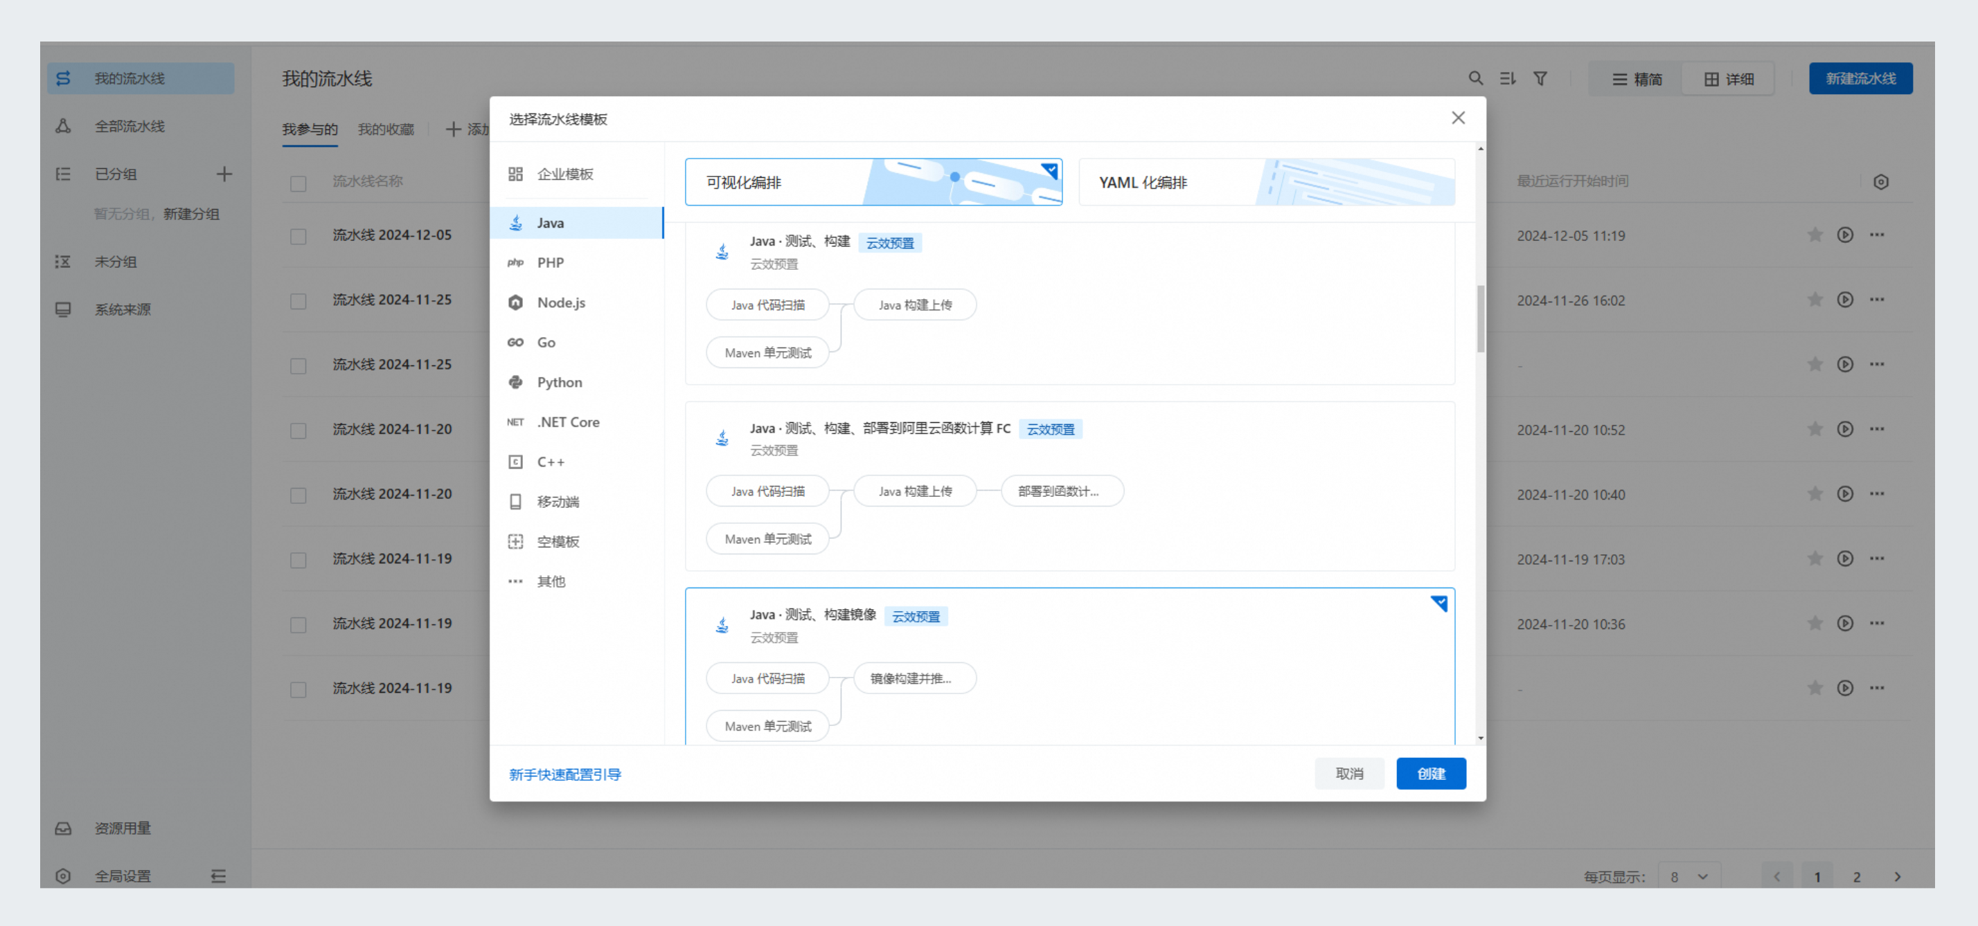This screenshot has height=926, width=1978.
Task: Click 创建 button to confirm template
Action: tap(1432, 774)
